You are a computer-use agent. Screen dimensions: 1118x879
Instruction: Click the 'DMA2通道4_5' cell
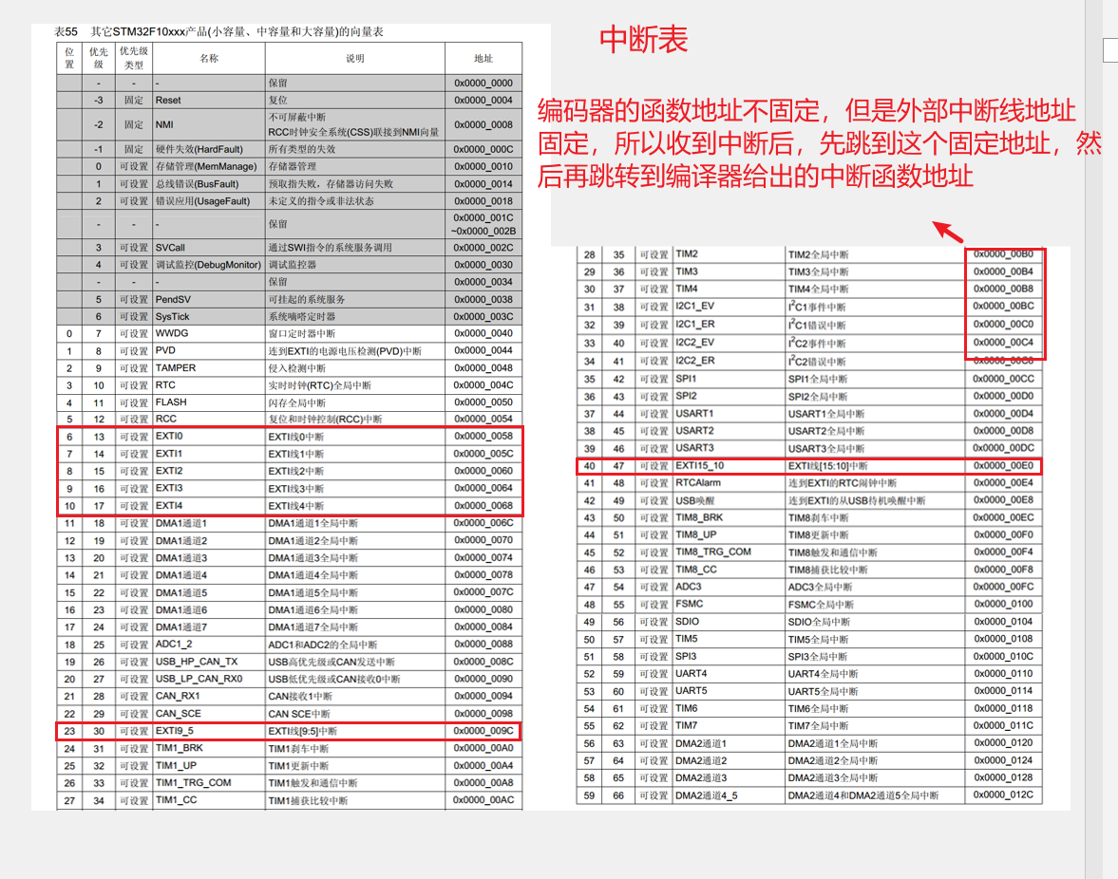click(729, 795)
